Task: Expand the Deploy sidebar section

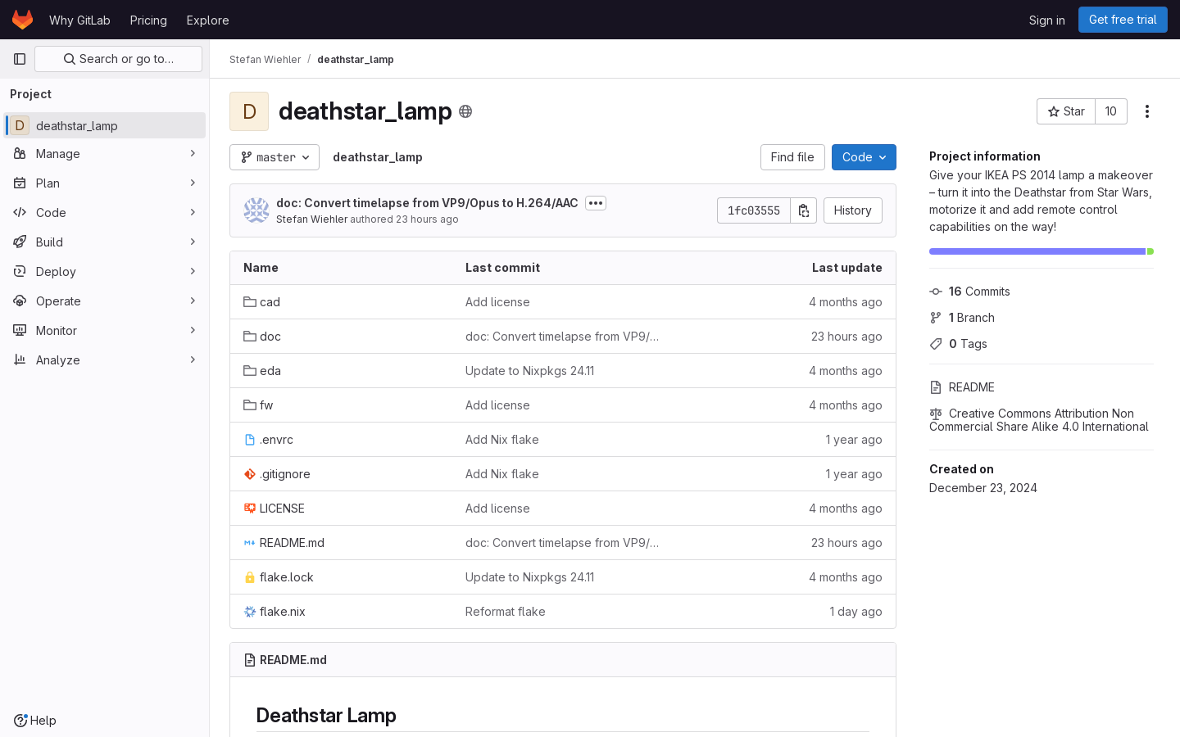Action: (x=105, y=272)
